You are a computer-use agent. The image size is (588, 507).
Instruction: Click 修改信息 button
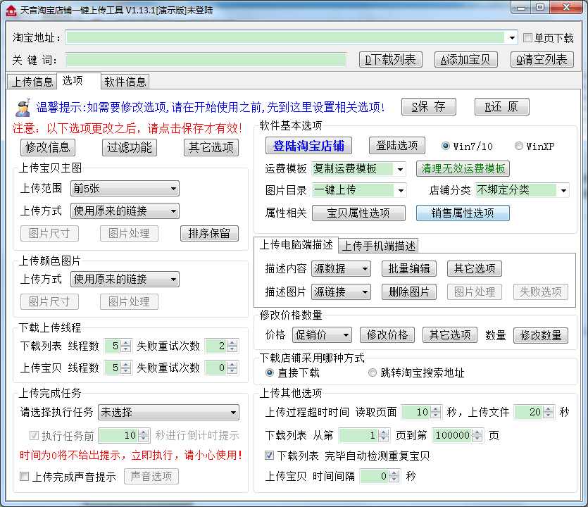tap(48, 147)
